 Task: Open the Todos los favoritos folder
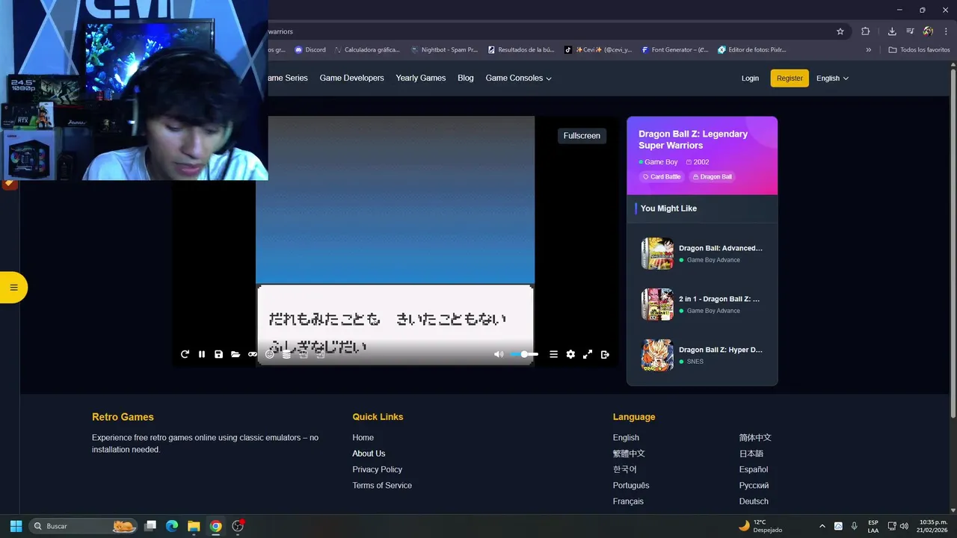[919, 50]
